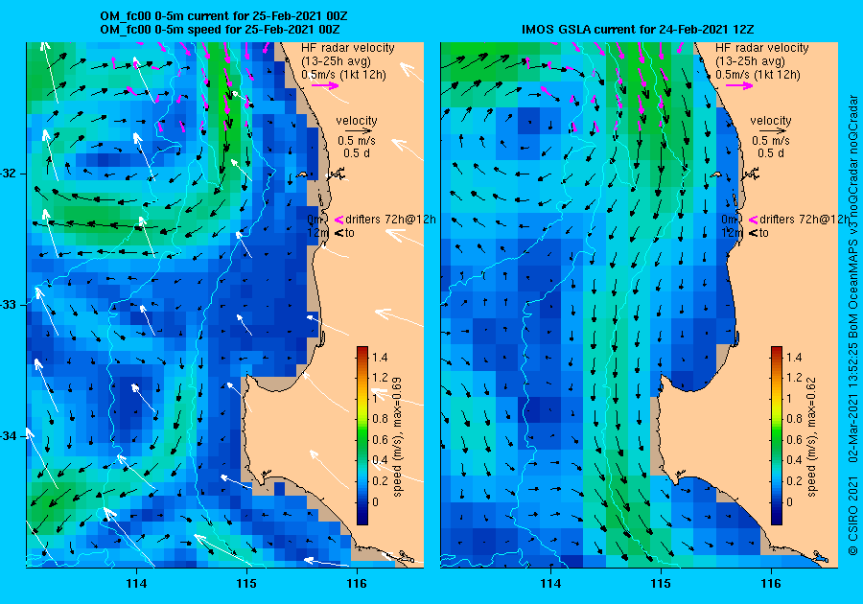Click '0.5 m/s' under velocity in right panel
Screen dimensions: 863x604
[x=771, y=141]
